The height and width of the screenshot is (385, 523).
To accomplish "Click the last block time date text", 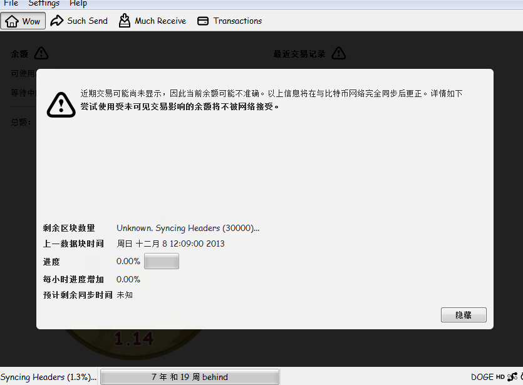I will 170,244.
